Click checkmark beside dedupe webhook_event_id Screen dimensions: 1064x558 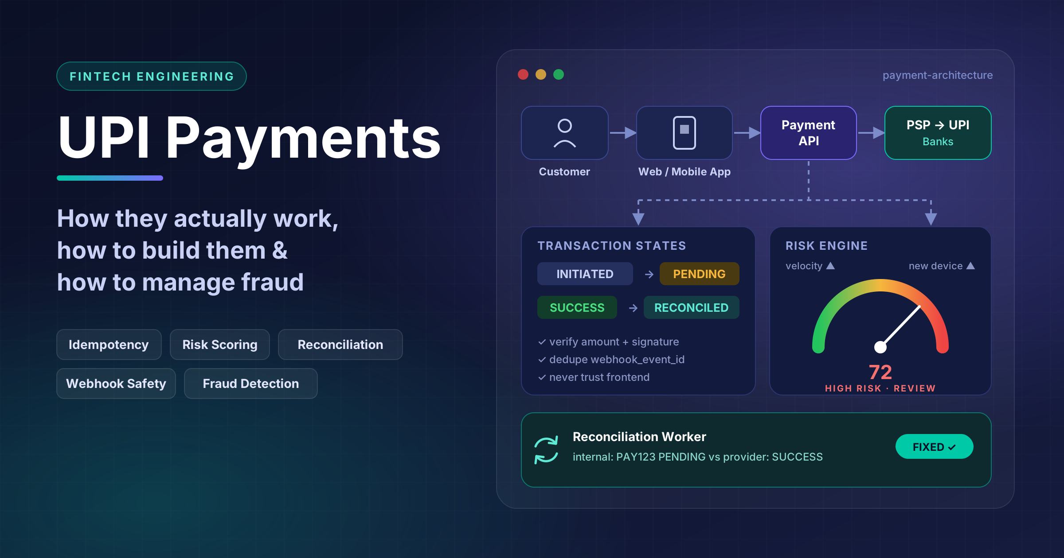click(542, 360)
